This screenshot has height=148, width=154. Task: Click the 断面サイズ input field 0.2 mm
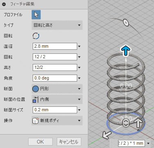pos(55,110)
